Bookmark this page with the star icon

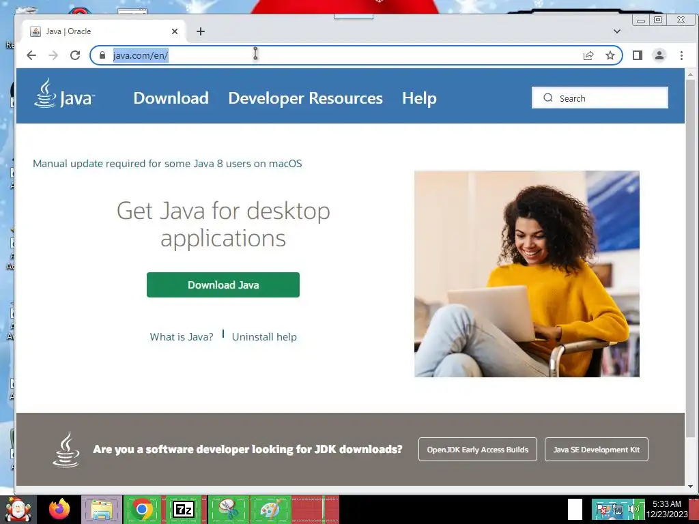click(x=610, y=55)
